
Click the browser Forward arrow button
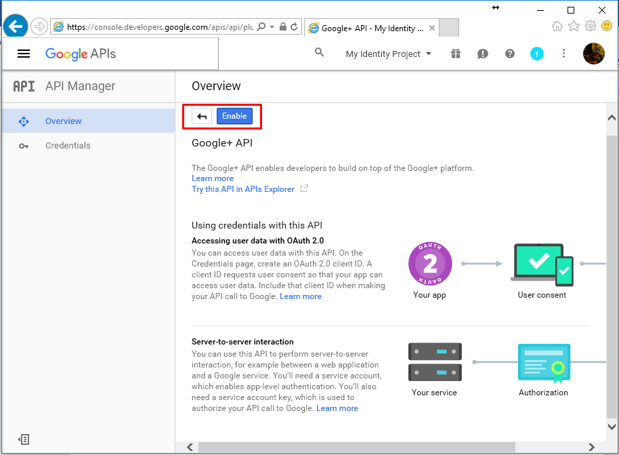[39, 27]
